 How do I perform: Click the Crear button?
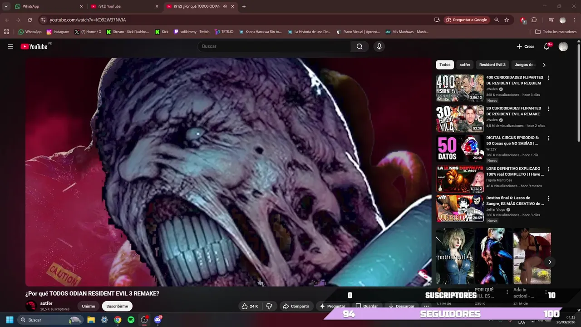525,46
